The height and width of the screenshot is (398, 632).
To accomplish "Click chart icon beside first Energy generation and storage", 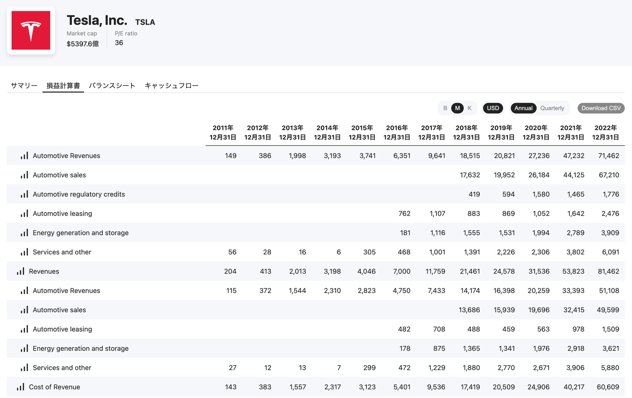I will click(x=24, y=233).
